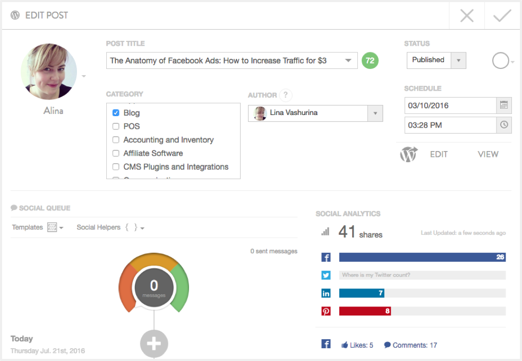The height and width of the screenshot is (361, 522).
Task: Click the Social Queue speech bubble icon
Action: click(14, 208)
